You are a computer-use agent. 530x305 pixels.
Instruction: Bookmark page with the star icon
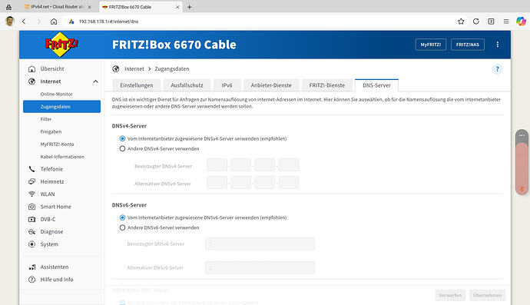click(461, 22)
